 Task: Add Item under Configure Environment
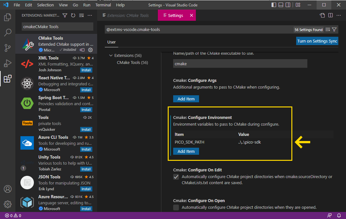point(186,151)
